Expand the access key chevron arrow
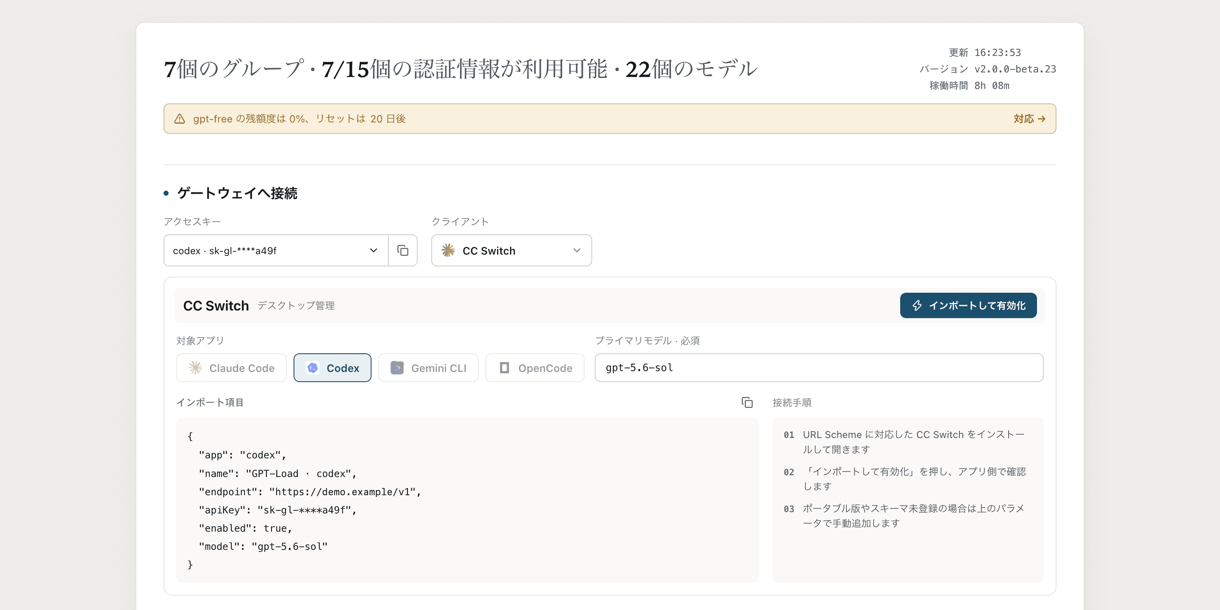Image resolution: width=1220 pixels, height=610 pixels. pyautogui.click(x=373, y=250)
